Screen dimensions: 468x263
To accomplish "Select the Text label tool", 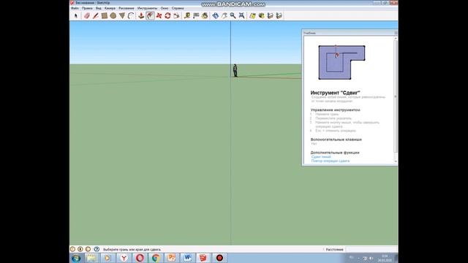I will click(x=196, y=16).
